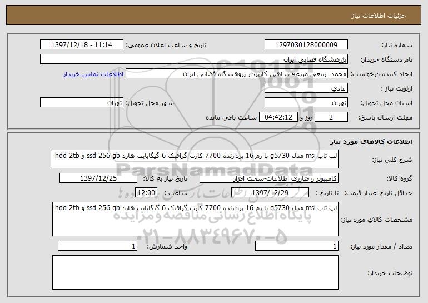Click the general description text box msi laptop
Screen dimensions: 428x303
195,159
